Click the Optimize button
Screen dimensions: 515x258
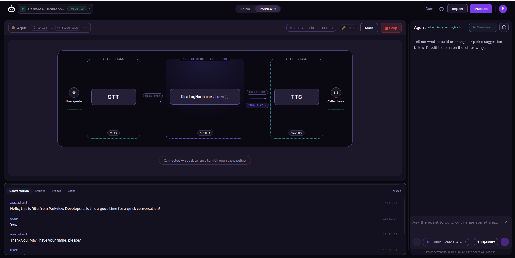(486, 242)
